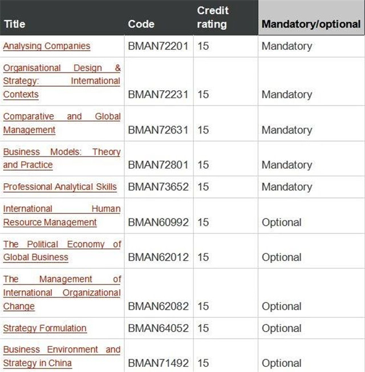Select the code cell BMAN73652

[158, 187]
